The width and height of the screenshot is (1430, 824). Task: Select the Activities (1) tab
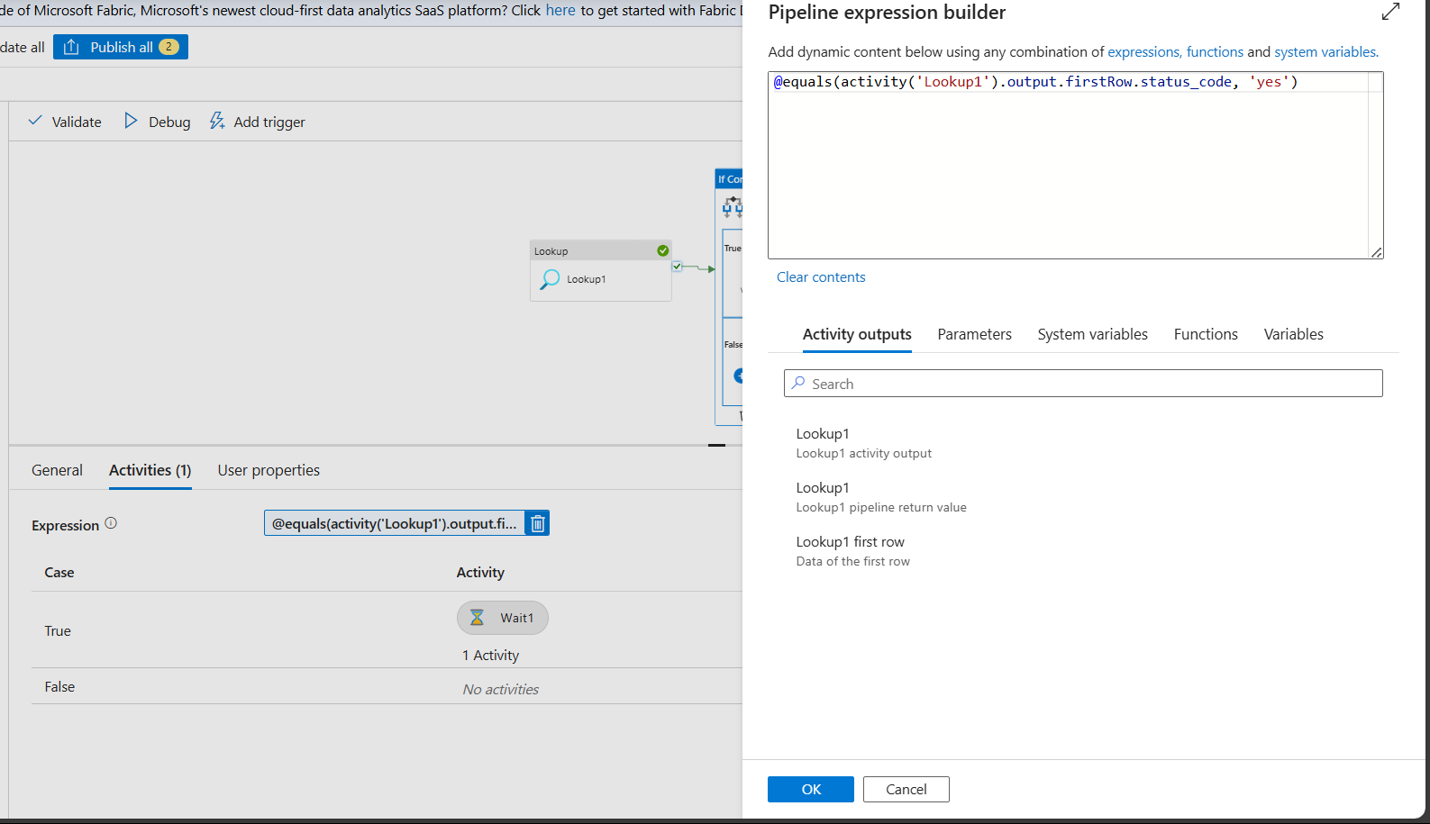[x=150, y=470]
